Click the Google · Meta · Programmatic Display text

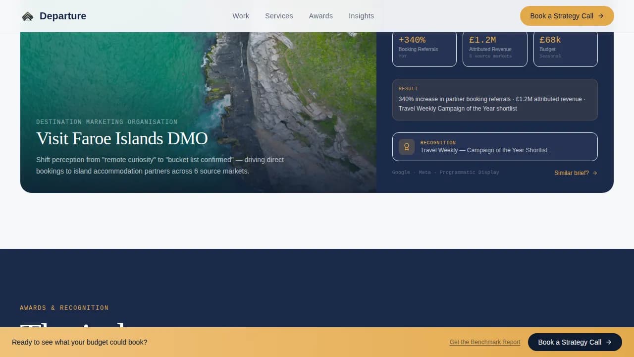pos(446,173)
